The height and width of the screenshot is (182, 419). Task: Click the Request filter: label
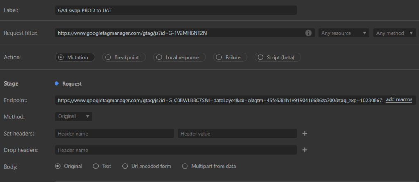(20, 33)
